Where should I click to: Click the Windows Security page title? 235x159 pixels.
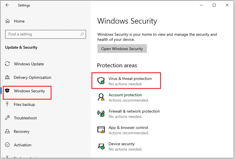(x=127, y=21)
